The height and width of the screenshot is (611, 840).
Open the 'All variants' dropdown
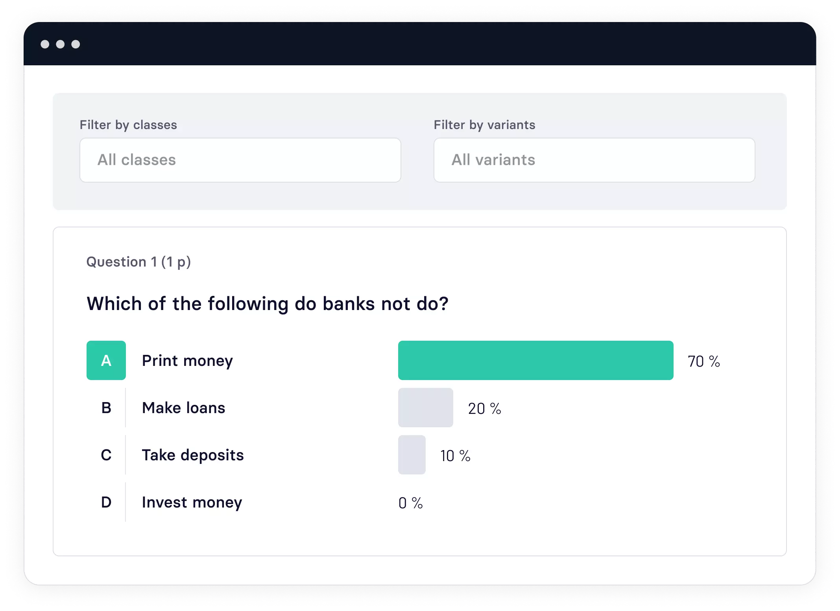pos(592,160)
